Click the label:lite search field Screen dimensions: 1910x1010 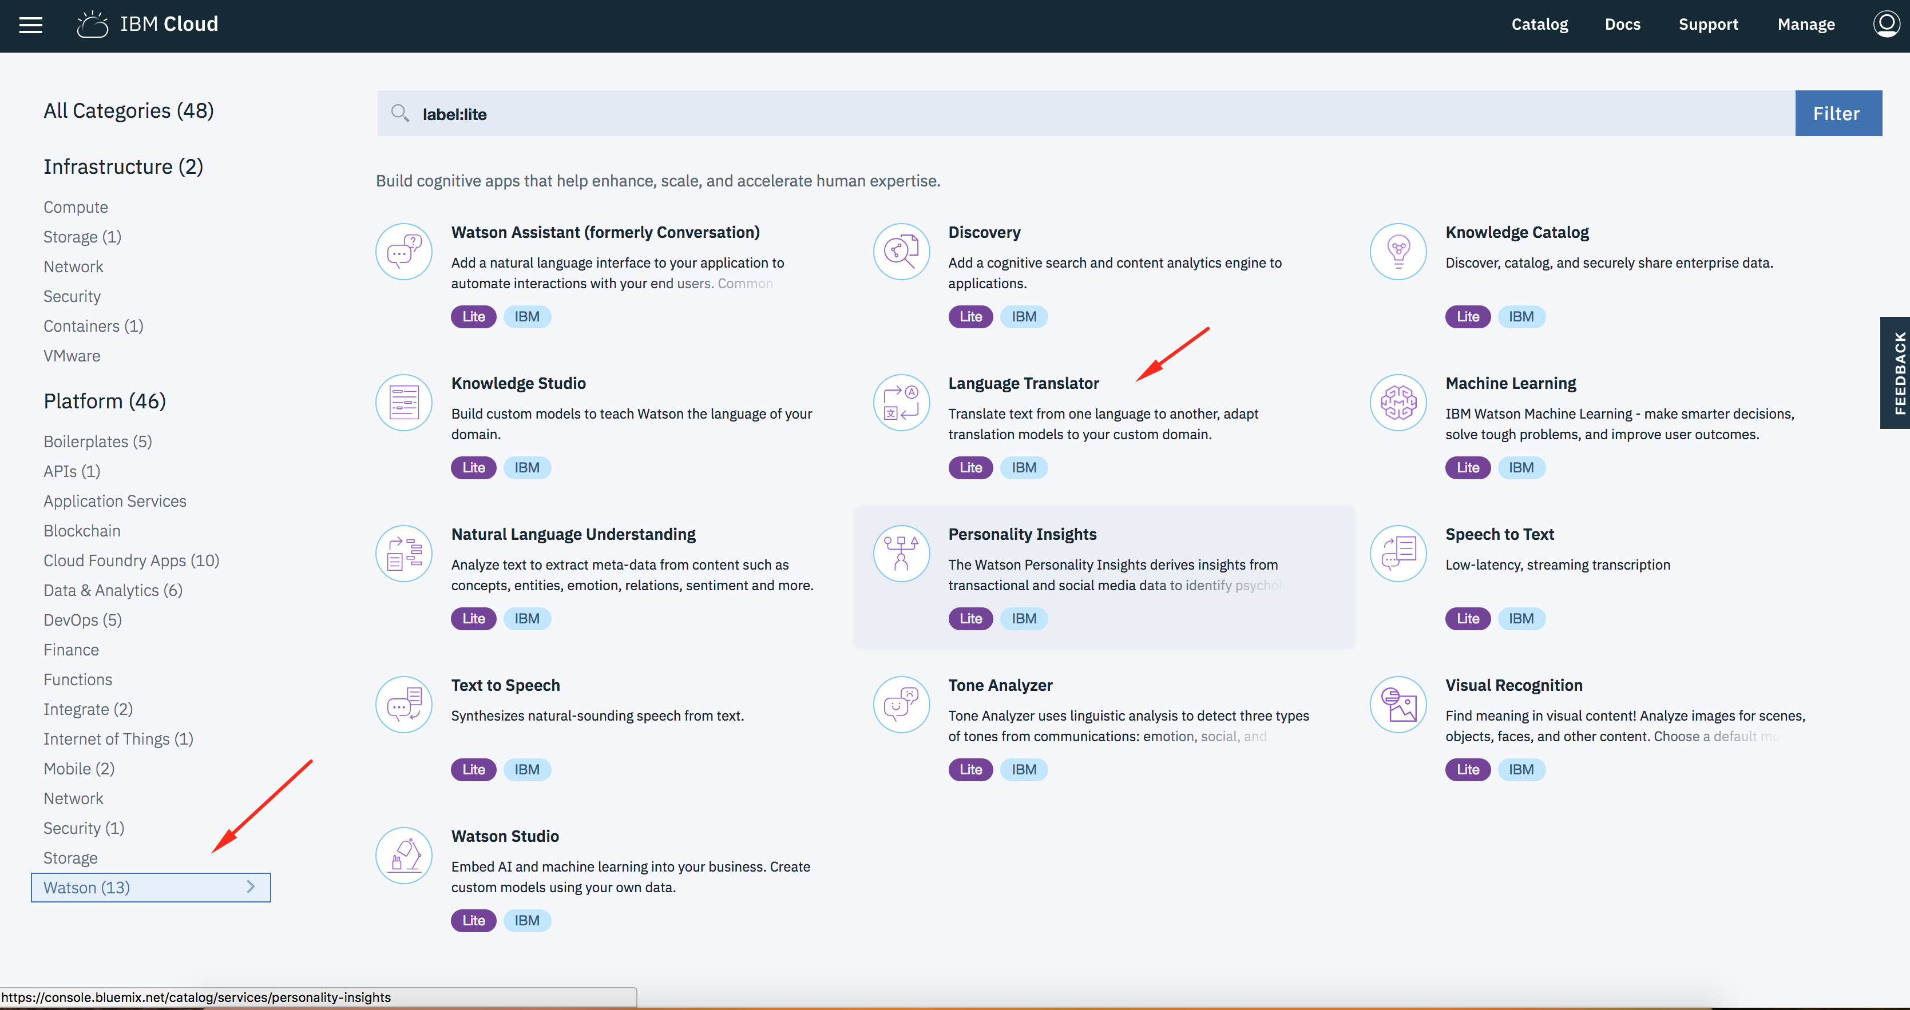click(1085, 113)
